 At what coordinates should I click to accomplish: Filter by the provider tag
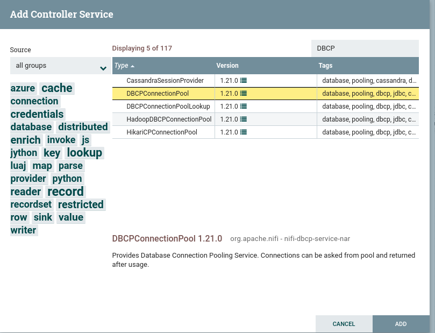click(28, 179)
